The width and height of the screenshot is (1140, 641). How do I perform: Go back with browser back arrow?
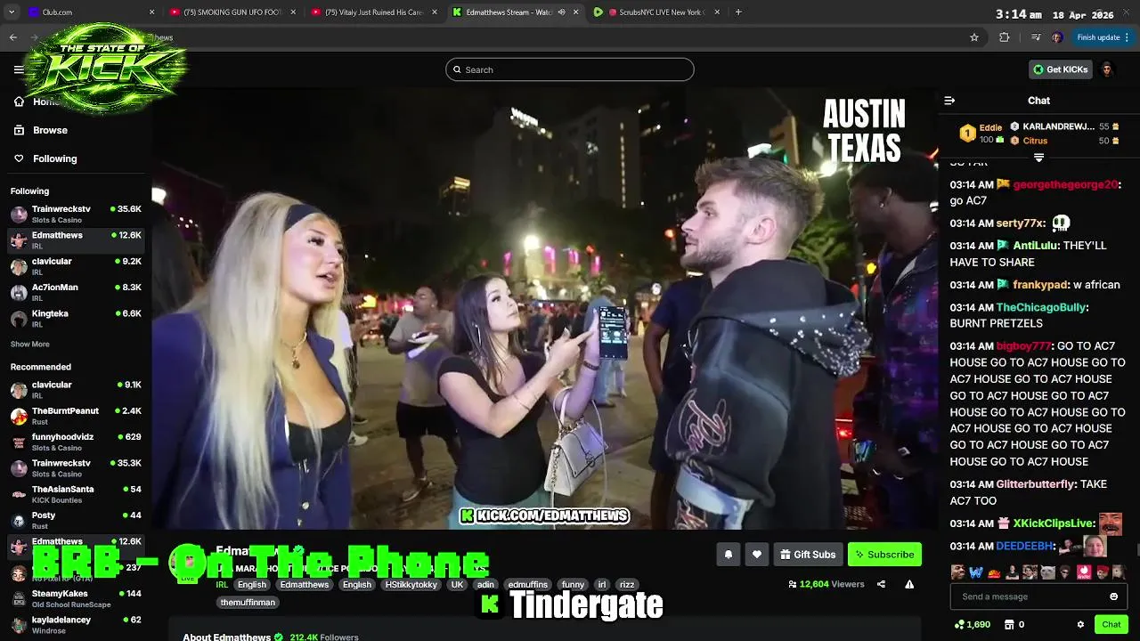point(12,37)
